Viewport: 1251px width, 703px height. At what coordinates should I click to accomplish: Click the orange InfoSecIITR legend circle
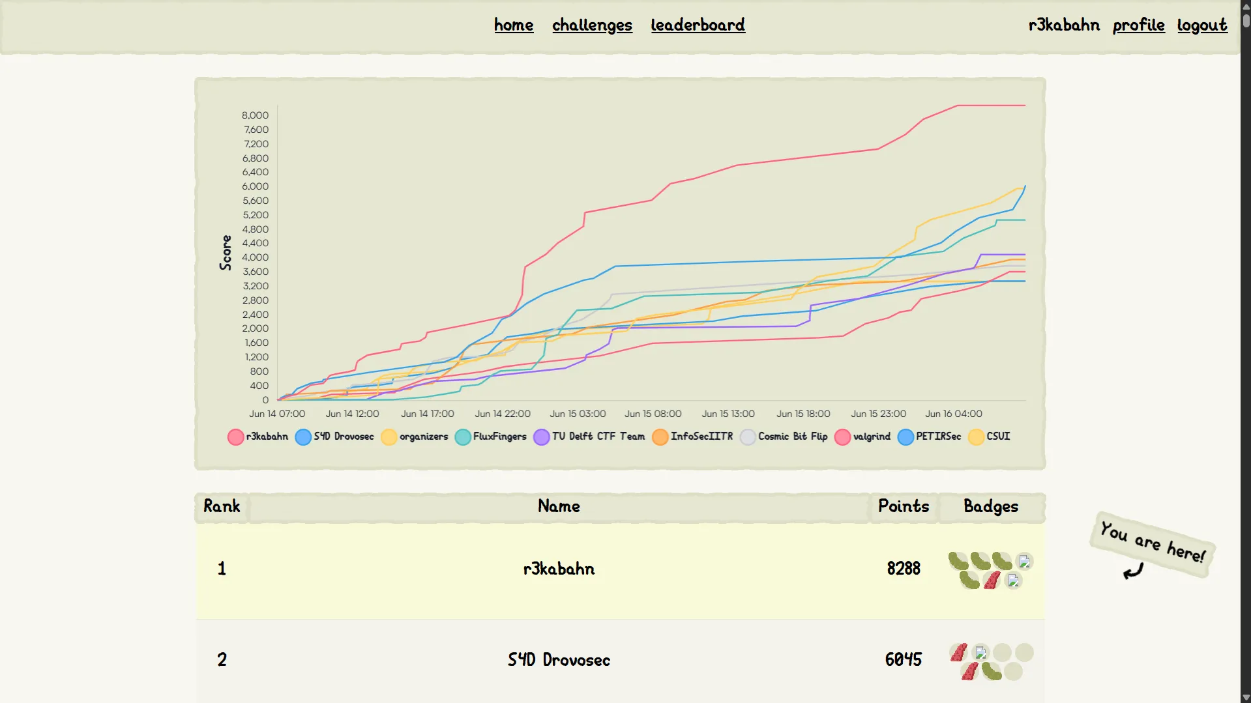[660, 437]
